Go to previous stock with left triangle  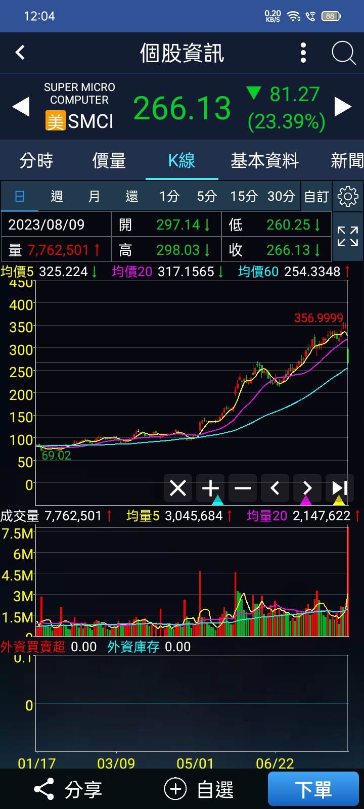pos(21,107)
